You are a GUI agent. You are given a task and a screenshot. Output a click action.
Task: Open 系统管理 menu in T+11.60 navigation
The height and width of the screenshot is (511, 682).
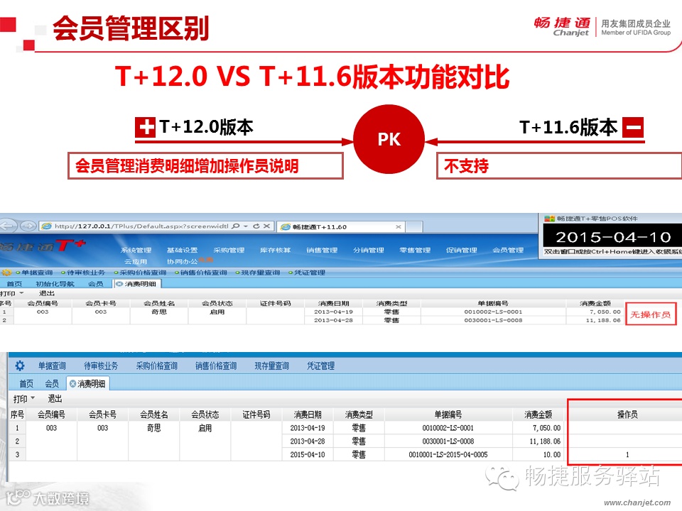pos(136,251)
